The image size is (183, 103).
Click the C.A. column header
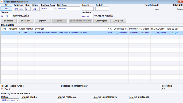(x=110, y=29)
